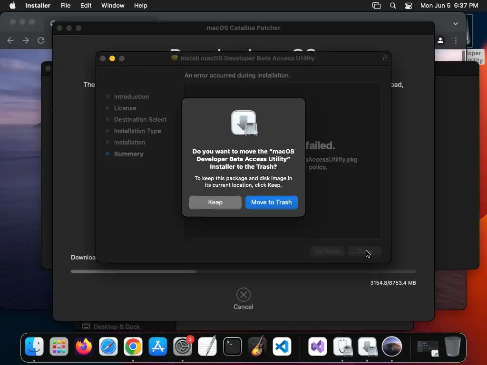Launch Firefox from the Dock
The width and height of the screenshot is (487, 365).
click(x=84, y=346)
